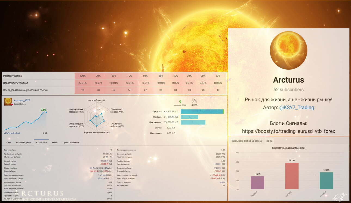Image resolution: width=351 pixels, height=203 pixels.
Task: Click the 9 недель counter
Action: coord(180,102)
